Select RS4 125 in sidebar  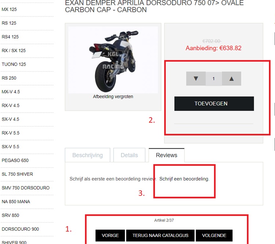[x=10, y=37]
